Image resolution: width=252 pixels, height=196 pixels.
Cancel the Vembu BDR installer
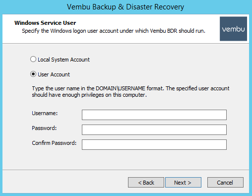coord(225,183)
